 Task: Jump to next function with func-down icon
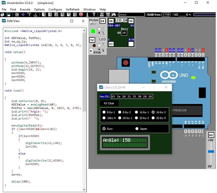[x=36, y=14]
